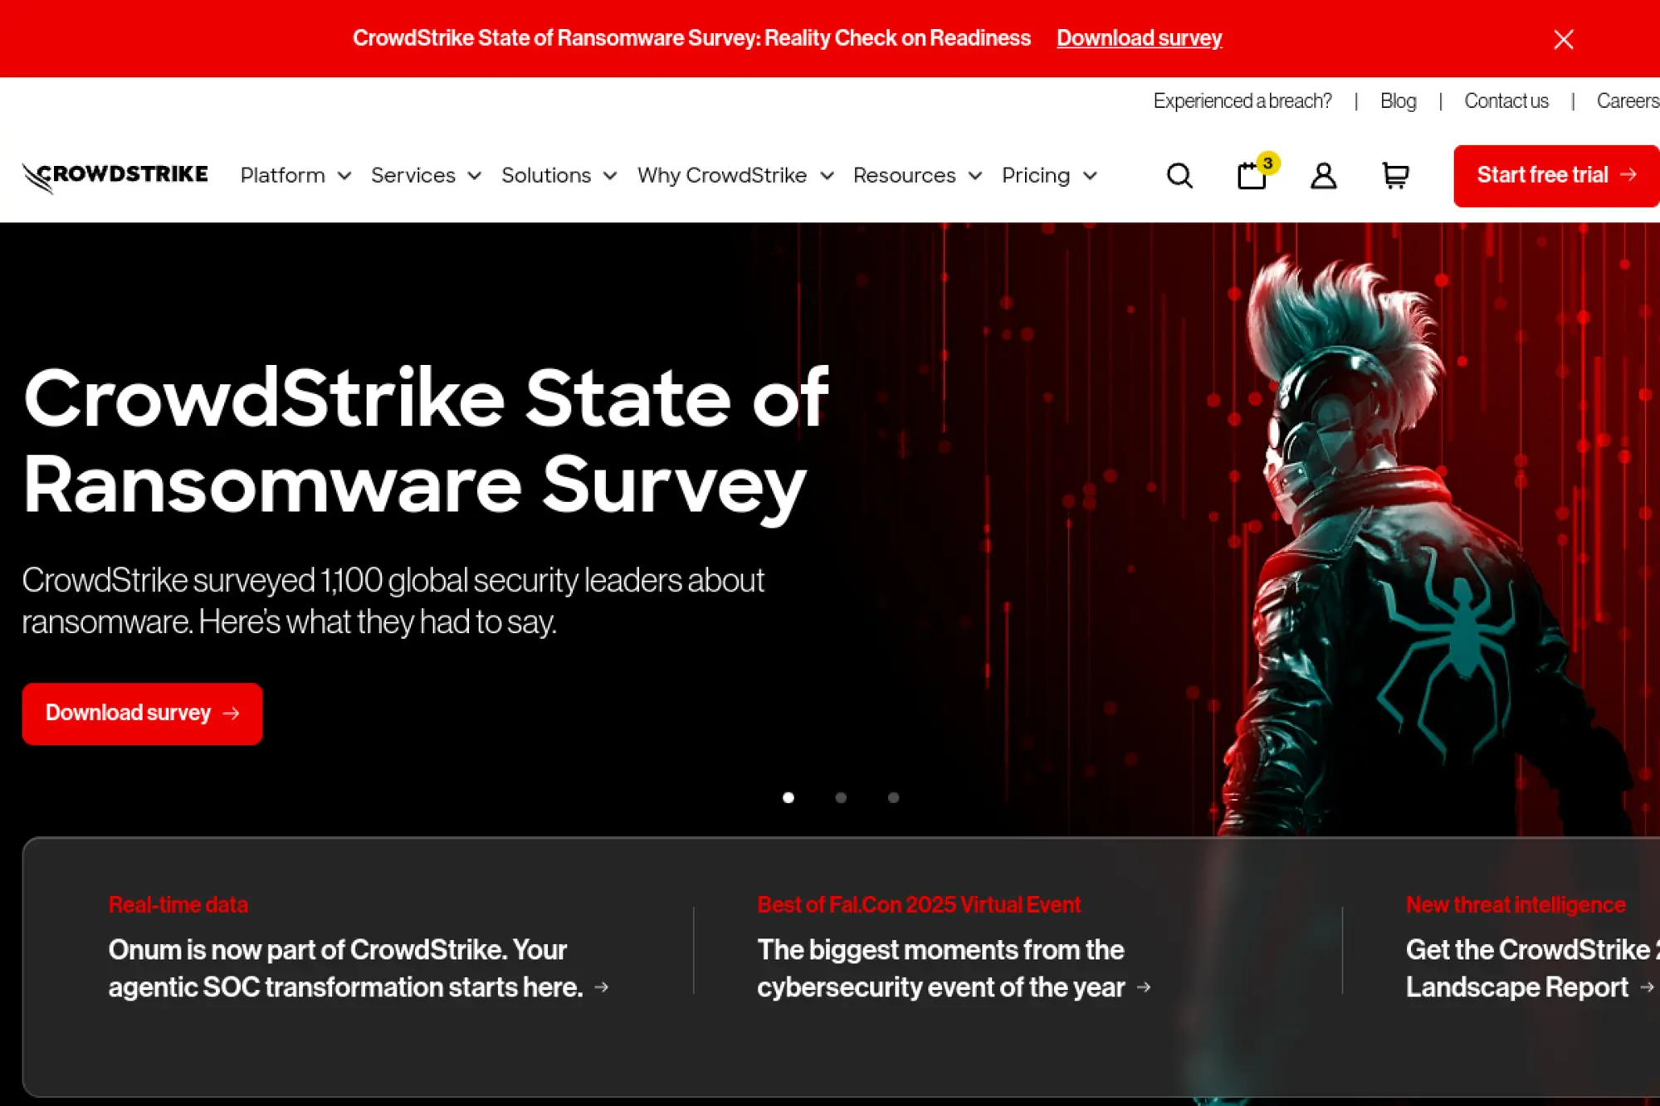This screenshot has height=1106, width=1660.
Task: Dismiss the ransomware banner with the X
Action: tap(1564, 38)
